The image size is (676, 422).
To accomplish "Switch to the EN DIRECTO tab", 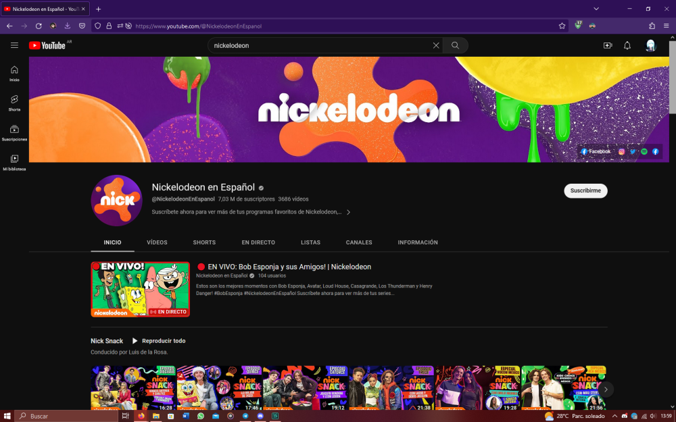I will click(258, 242).
